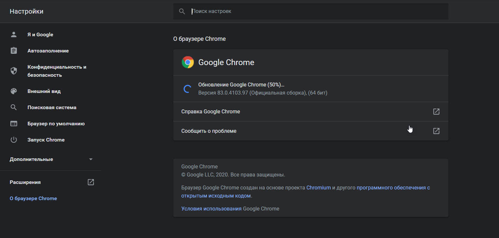Click the person icon beside Я и Google
Viewport: 499px width, 238px height.
[x=14, y=35]
